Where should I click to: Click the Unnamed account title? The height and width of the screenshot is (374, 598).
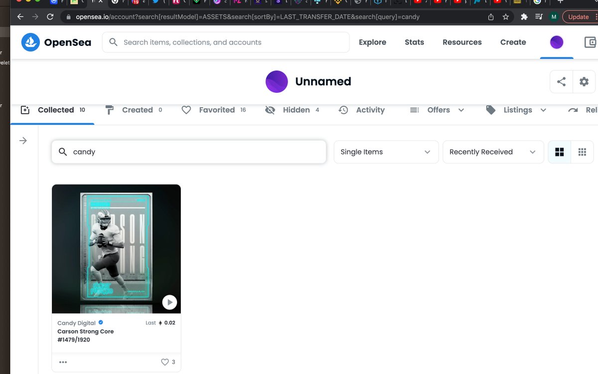point(323,81)
